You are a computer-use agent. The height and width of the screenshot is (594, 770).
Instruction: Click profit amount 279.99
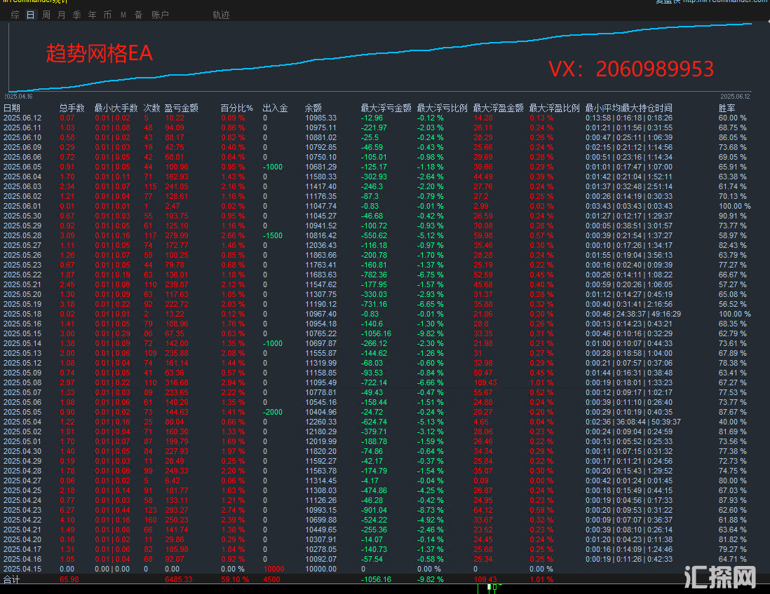pyautogui.click(x=176, y=235)
